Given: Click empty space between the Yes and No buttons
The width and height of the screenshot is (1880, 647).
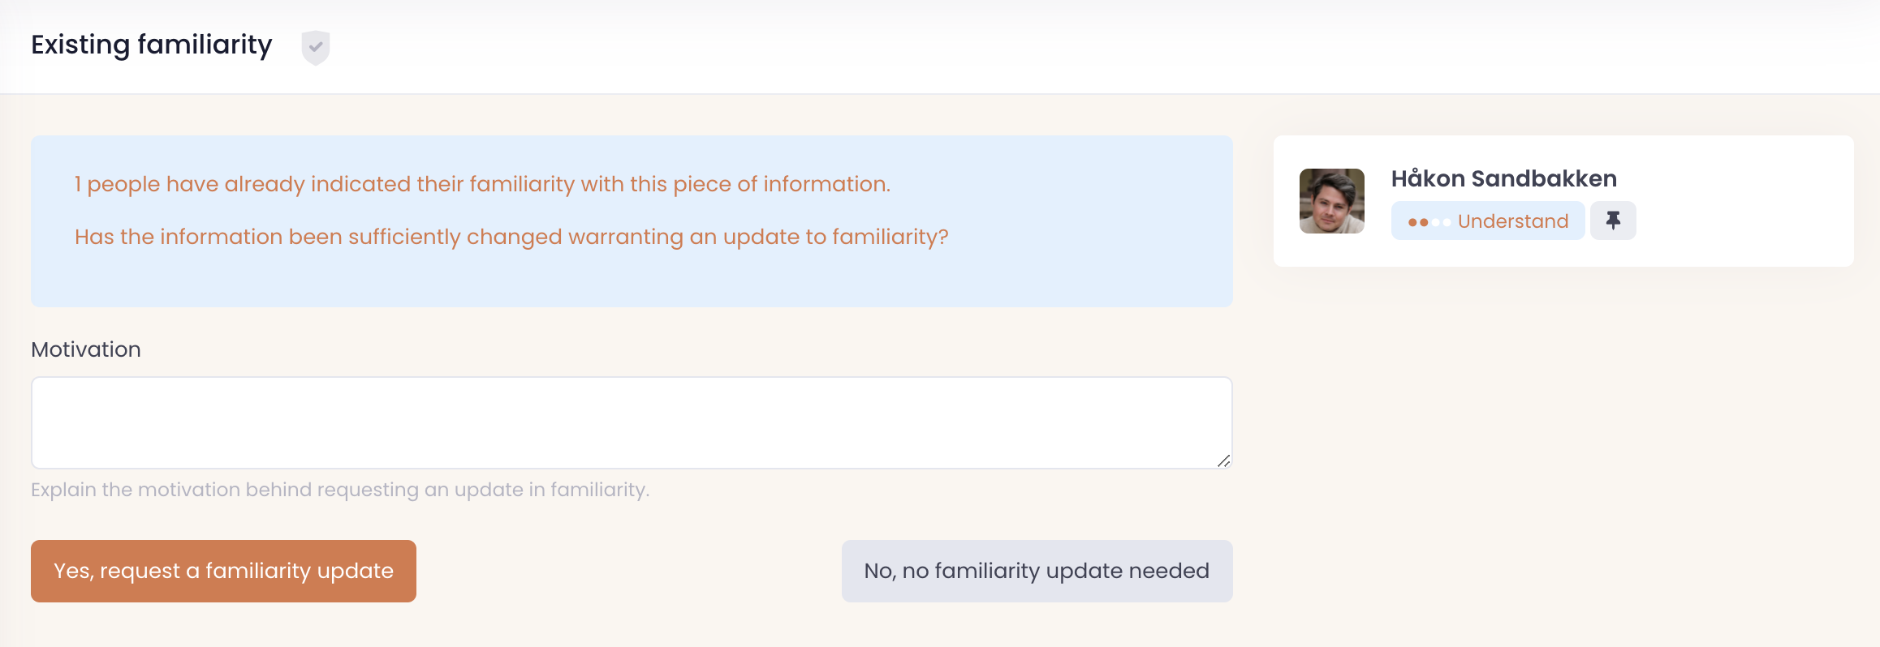Looking at the screenshot, I should coord(629,571).
